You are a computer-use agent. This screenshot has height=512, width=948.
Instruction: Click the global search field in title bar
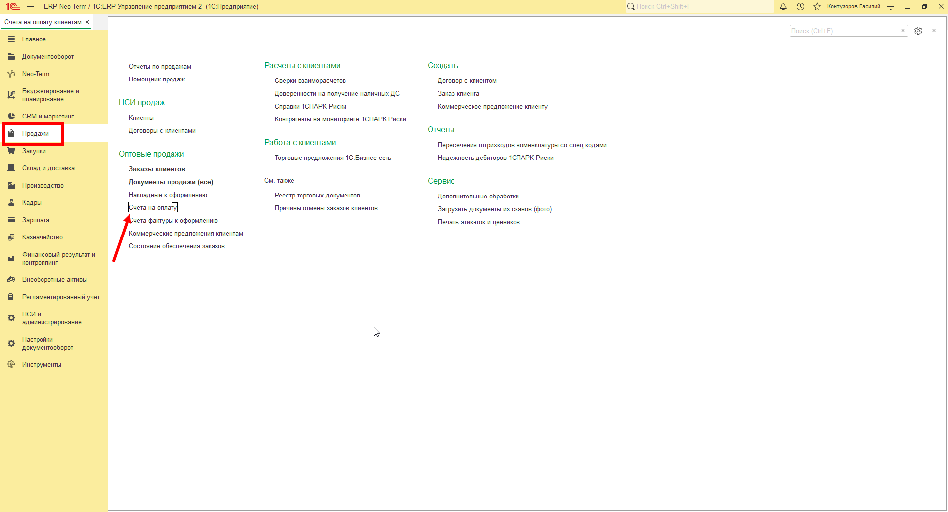[x=699, y=7]
